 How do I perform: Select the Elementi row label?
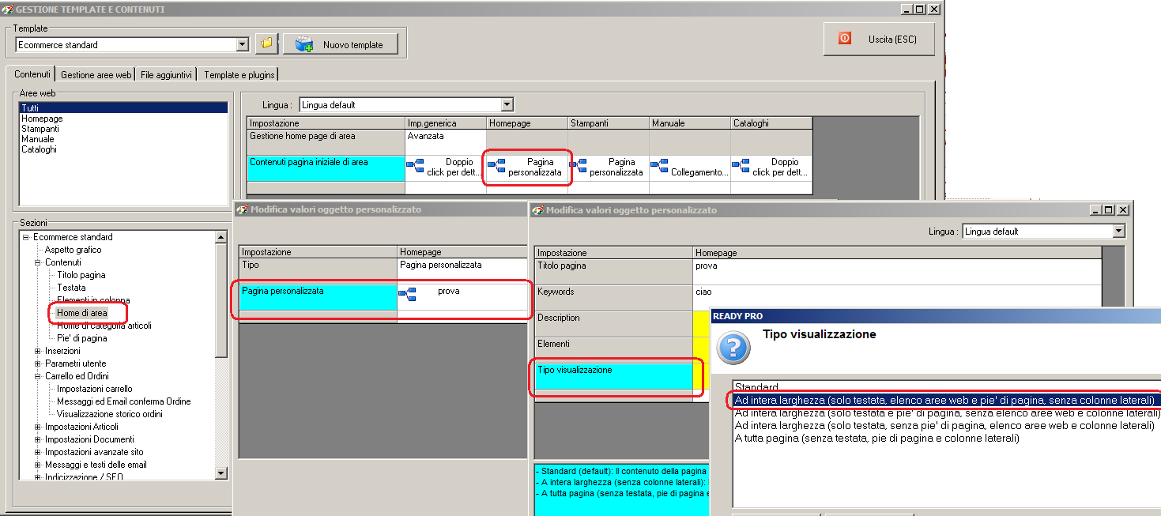pyautogui.click(x=613, y=350)
